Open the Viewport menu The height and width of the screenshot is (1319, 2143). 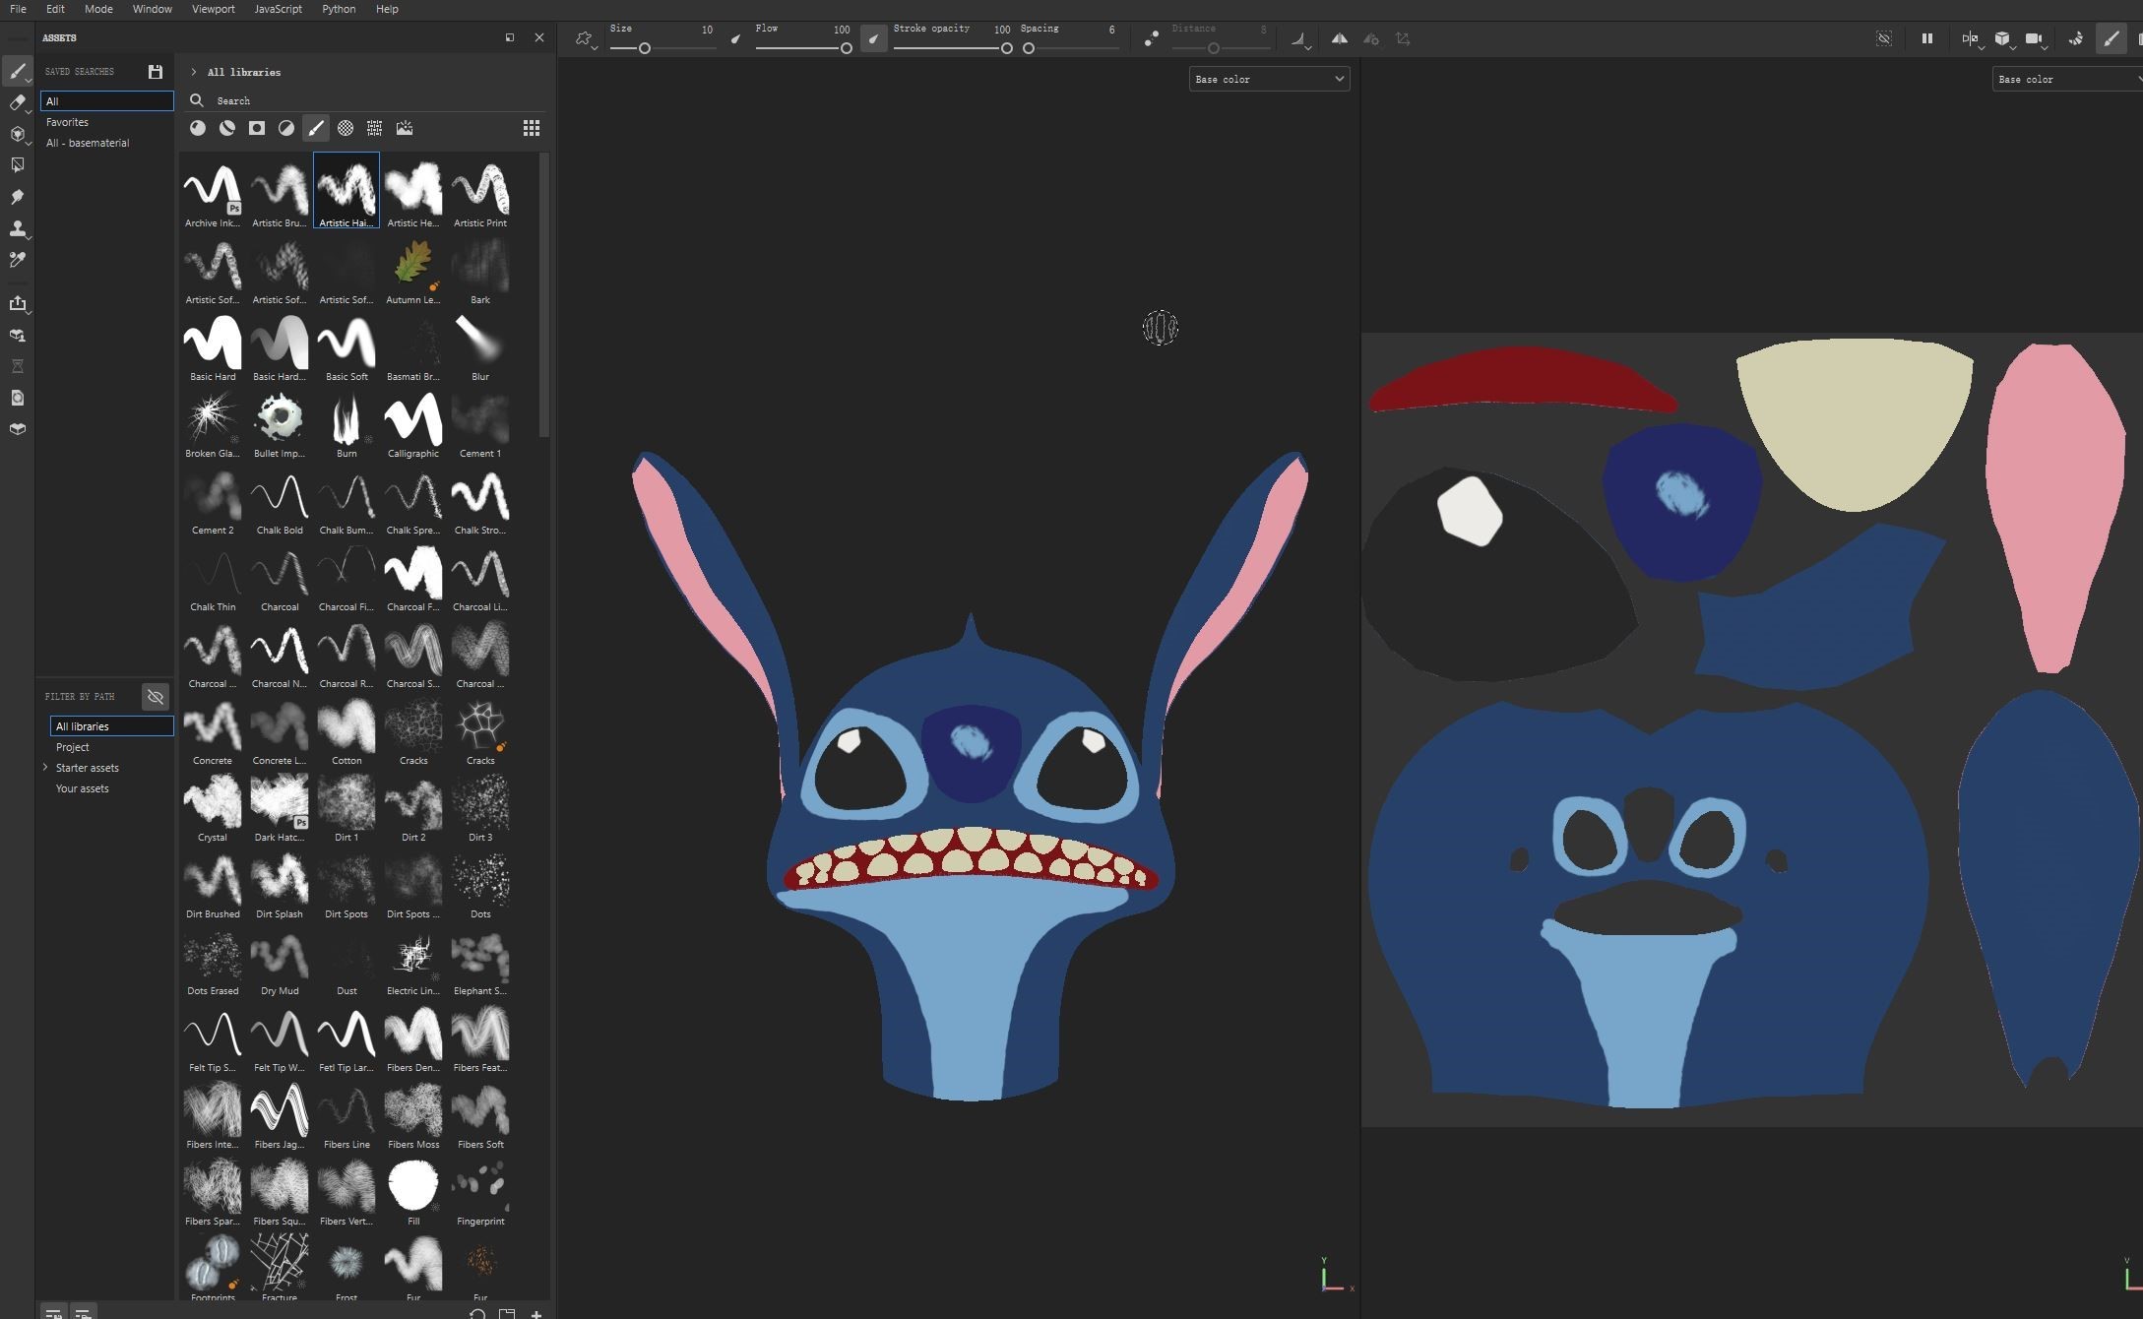coord(213,9)
